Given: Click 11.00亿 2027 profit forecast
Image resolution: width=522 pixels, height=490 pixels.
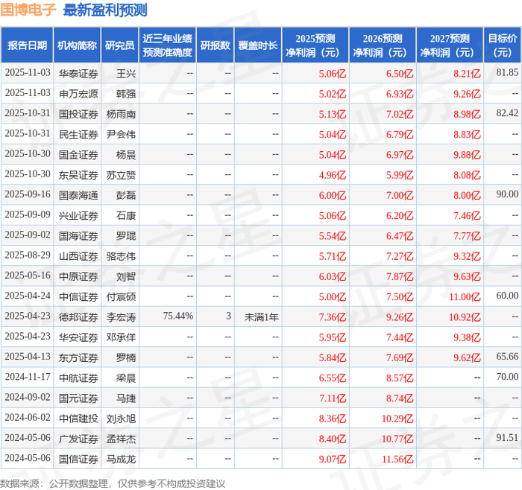Looking at the screenshot, I should point(465,296).
